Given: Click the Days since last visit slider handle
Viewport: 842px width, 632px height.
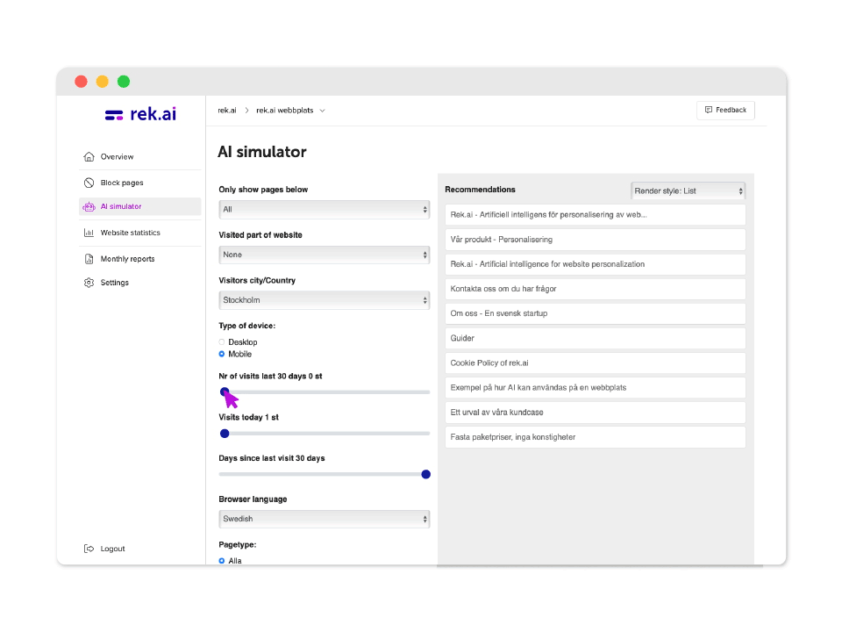Looking at the screenshot, I should (426, 475).
